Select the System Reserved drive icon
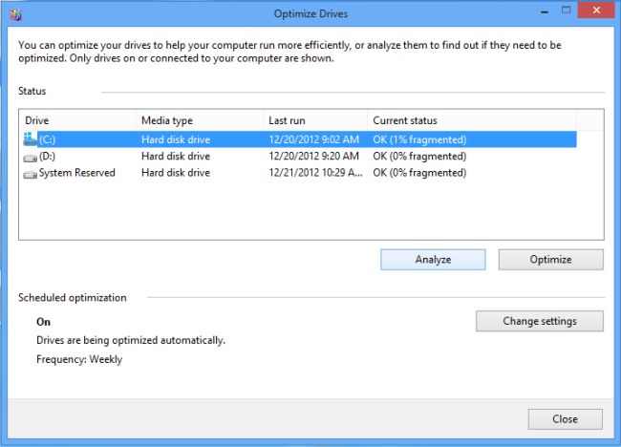The height and width of the screenshot is (447, 621). [31, 174]
